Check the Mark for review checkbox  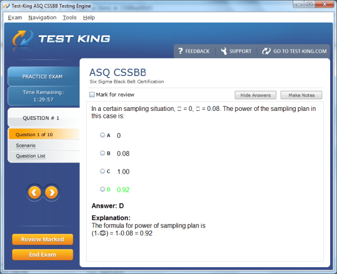(x=92, y=95)
